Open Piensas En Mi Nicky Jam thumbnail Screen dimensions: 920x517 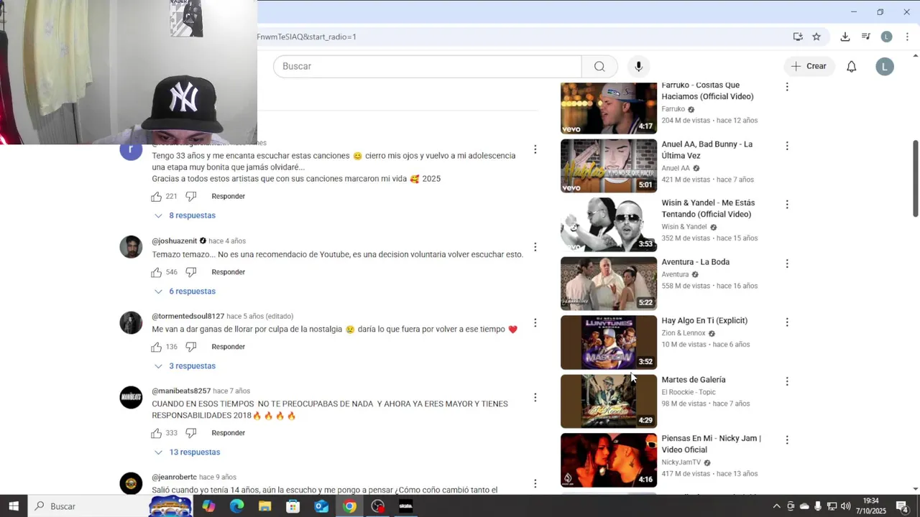609,460
